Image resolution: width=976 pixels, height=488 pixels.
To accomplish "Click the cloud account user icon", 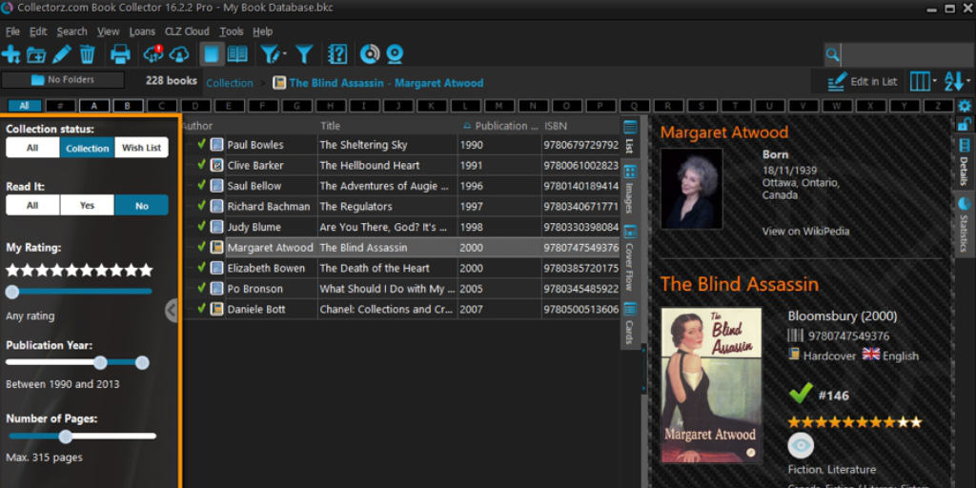I will [179, 54].
